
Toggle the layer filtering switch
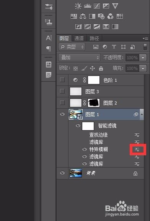pyautogui.click(x=145, y=47)
